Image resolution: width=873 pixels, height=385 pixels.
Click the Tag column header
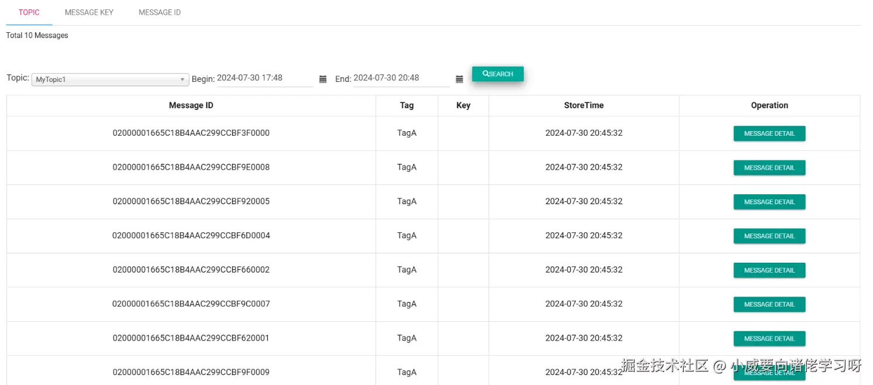coord(407,105)
